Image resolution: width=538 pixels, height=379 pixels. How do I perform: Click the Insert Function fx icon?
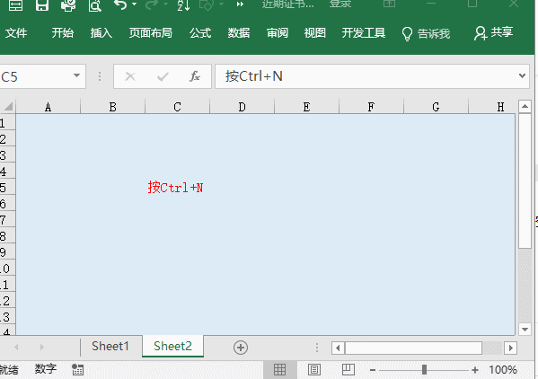click(195, 76)
